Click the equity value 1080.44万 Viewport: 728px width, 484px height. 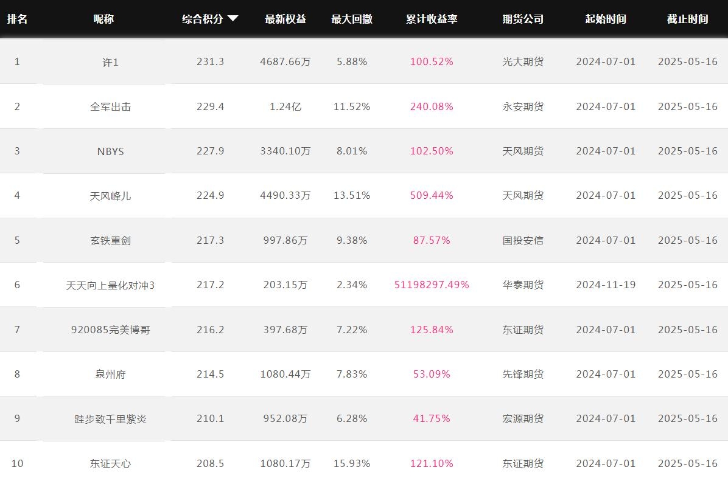pyautogui.click(x=285, y=374)
